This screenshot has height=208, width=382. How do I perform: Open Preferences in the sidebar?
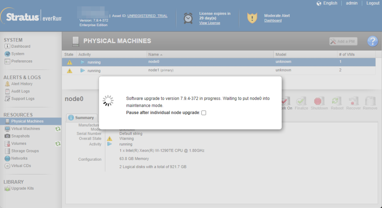point(22,61)
